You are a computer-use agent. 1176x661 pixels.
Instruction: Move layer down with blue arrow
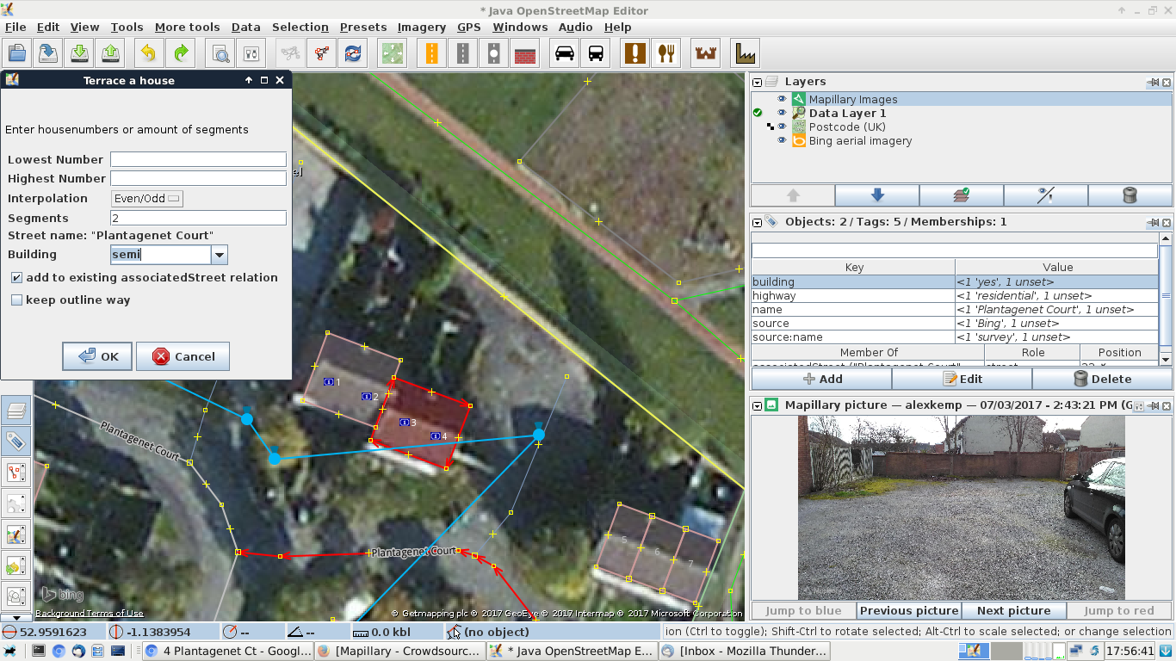click(877, 195)
